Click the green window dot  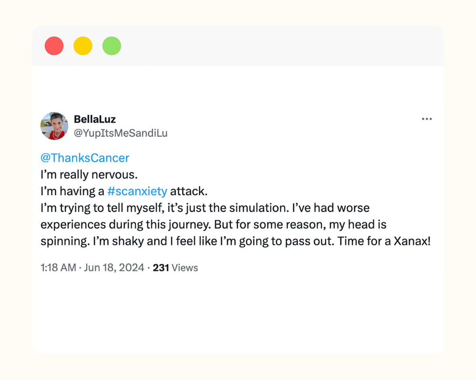[x=112, y=46]
